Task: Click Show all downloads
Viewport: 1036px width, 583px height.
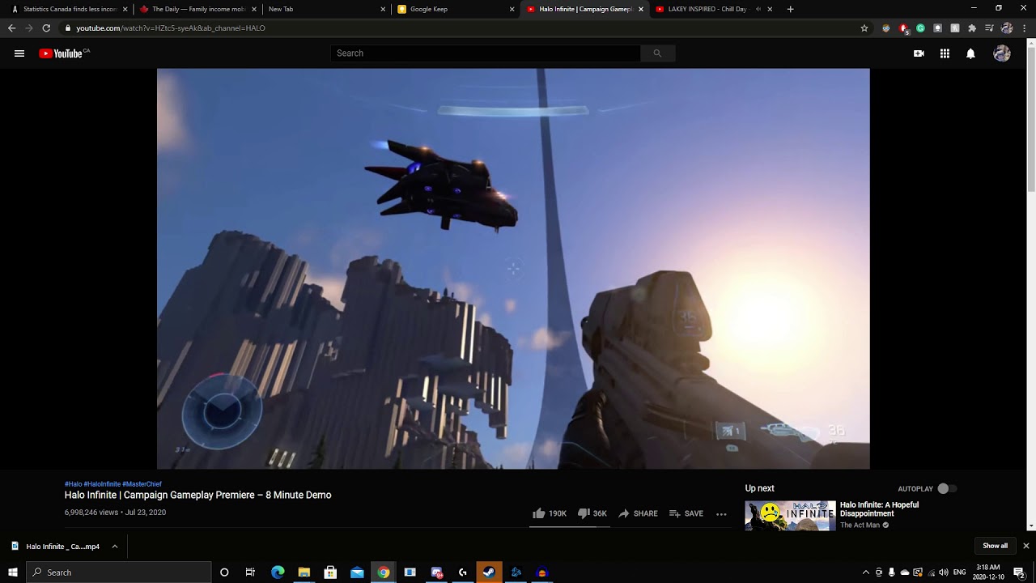Action: (995, 546)
